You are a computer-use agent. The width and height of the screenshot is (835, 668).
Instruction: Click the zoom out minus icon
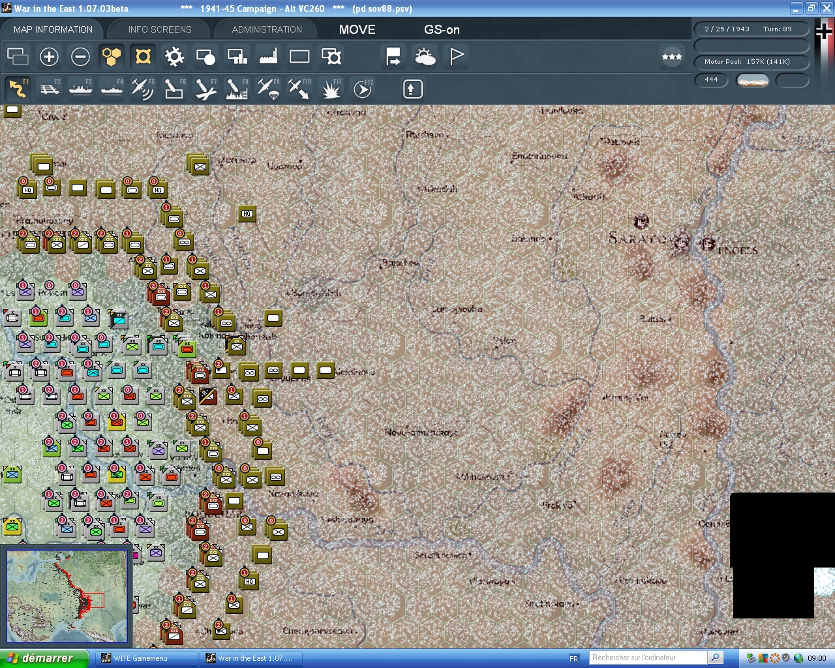(80, 57)
